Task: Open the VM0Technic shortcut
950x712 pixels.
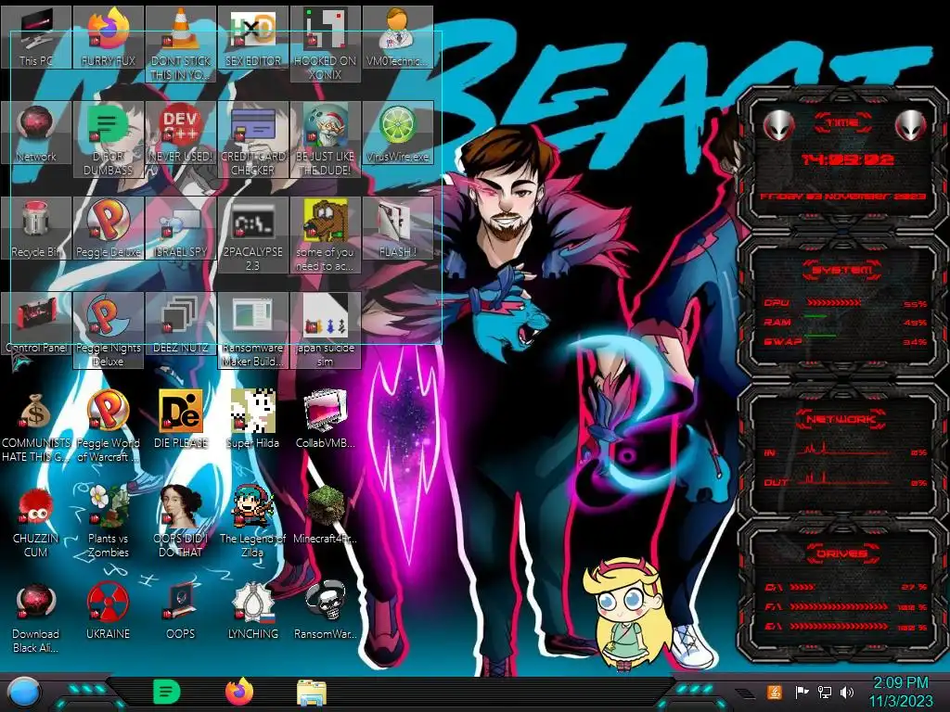Action: point(397,37)
